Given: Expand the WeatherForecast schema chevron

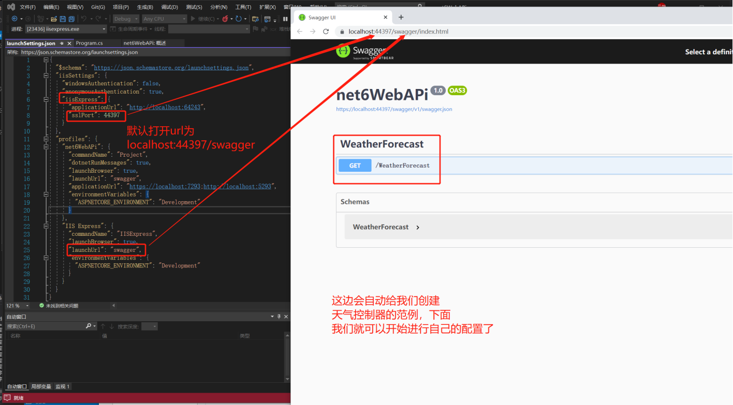Looking at the screenshot, I should click(418, 227).
